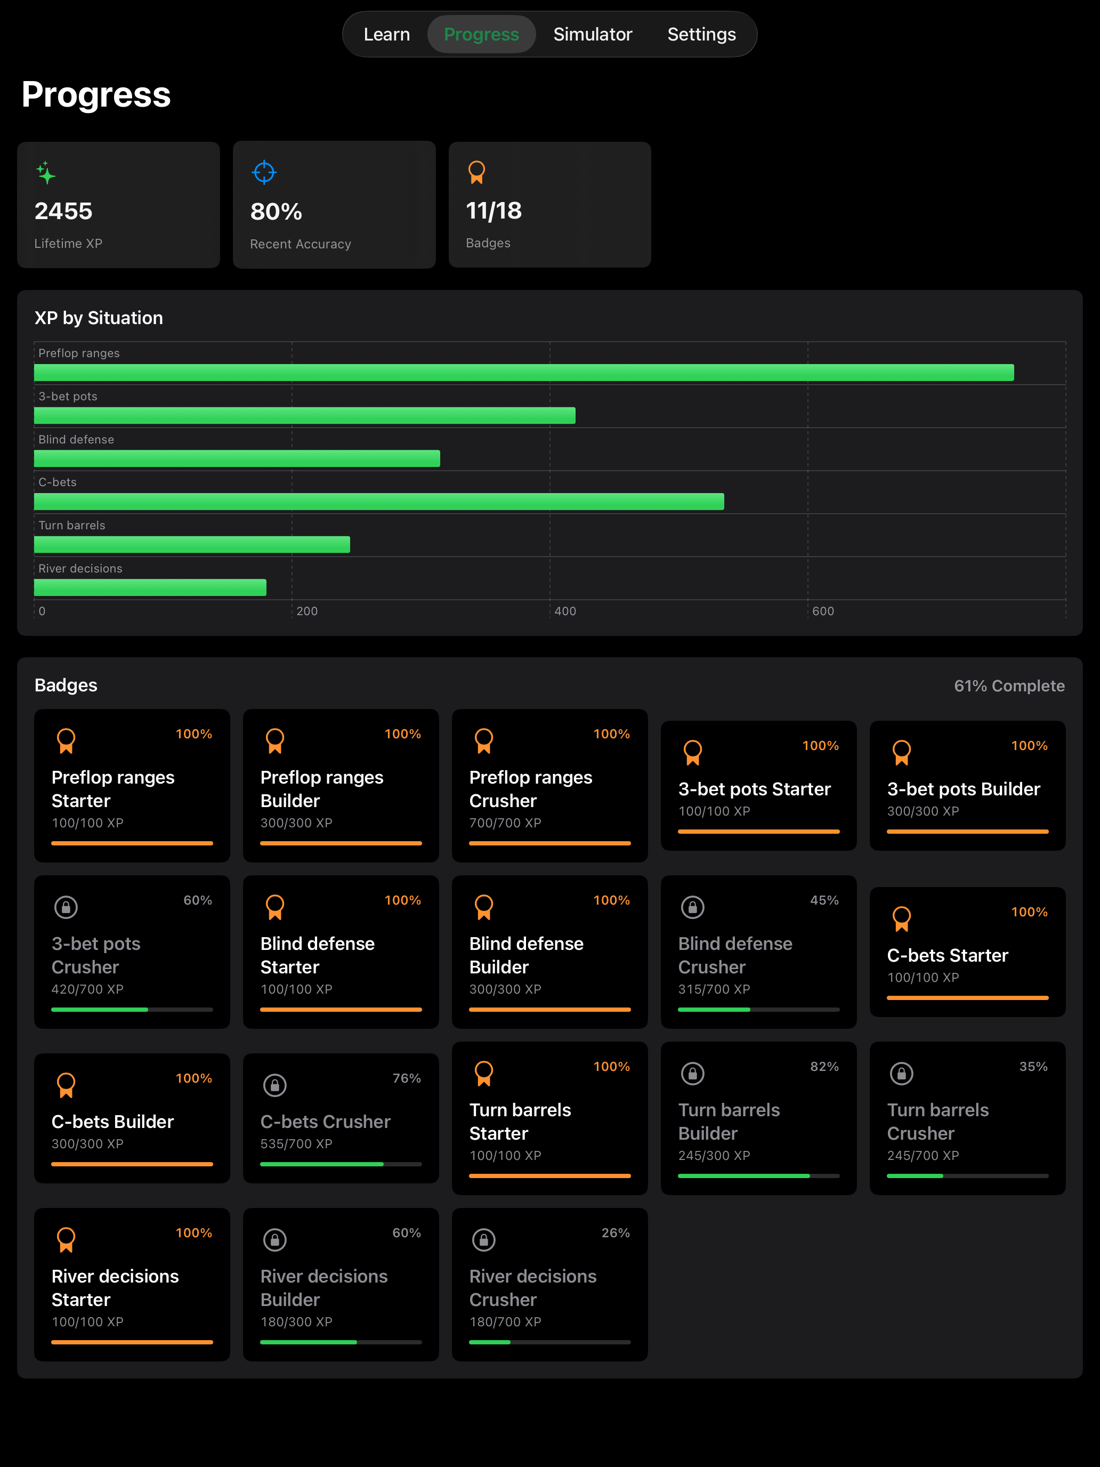Click the '315/700 XP' text
Image resolution: width=1100 pixels, height=1467 pixels.
(x=714, y=989)
